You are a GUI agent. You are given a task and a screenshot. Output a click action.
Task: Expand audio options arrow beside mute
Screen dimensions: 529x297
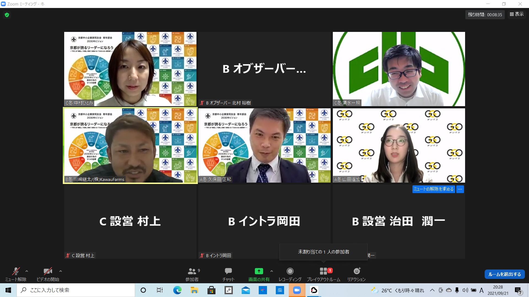(x=27, y=271)
